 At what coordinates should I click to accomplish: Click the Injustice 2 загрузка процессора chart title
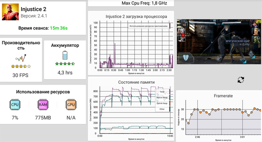coord(136,16)
